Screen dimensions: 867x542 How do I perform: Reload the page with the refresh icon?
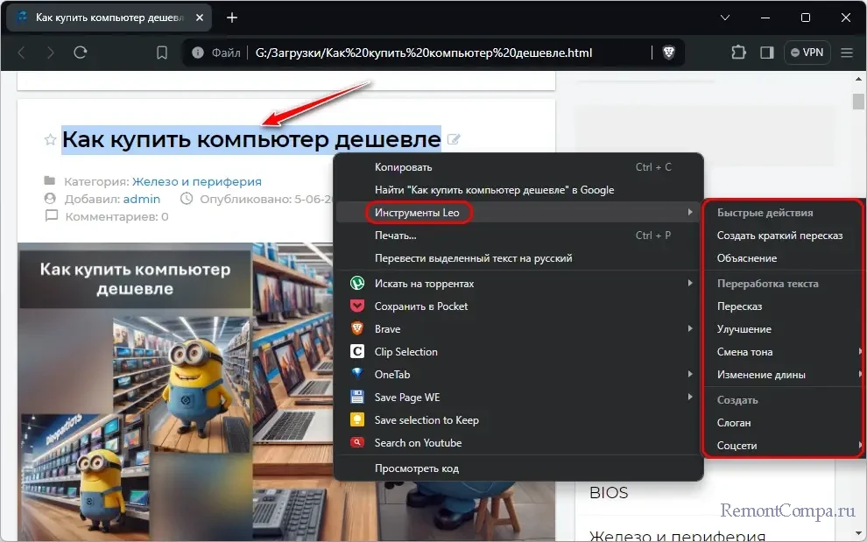(x=81, y=53)
